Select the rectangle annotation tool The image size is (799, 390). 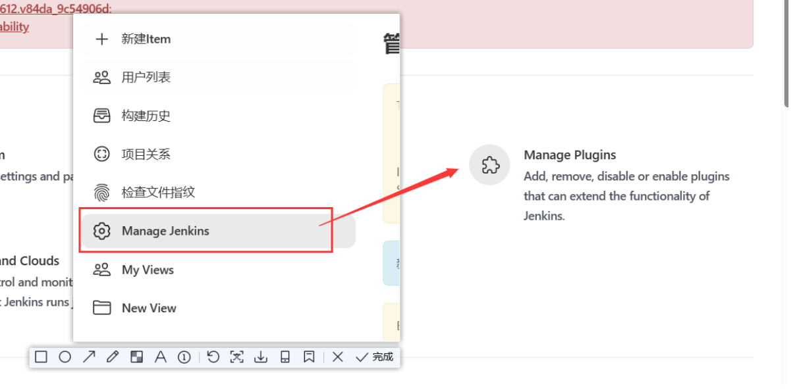pyautogui.click(x=41, y=356)
